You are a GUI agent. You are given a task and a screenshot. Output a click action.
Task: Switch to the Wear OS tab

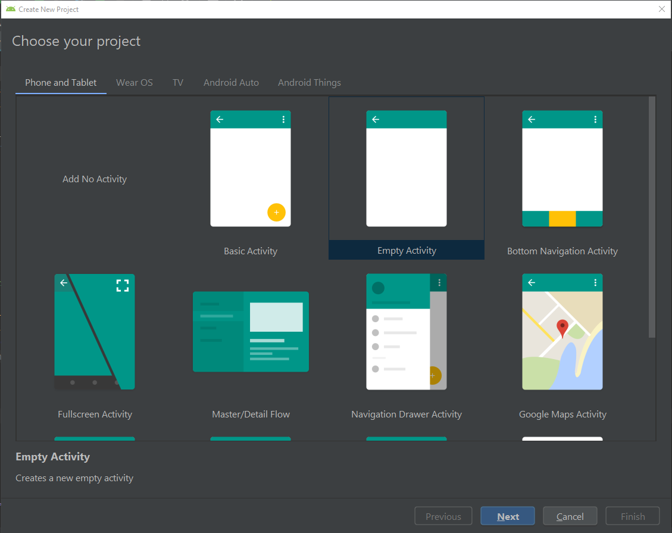coord(134,82)
